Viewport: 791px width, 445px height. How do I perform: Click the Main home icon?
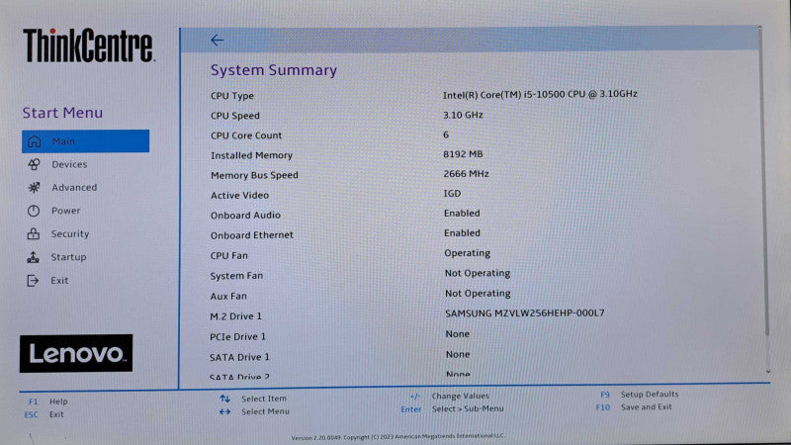(x=34, y=141)
